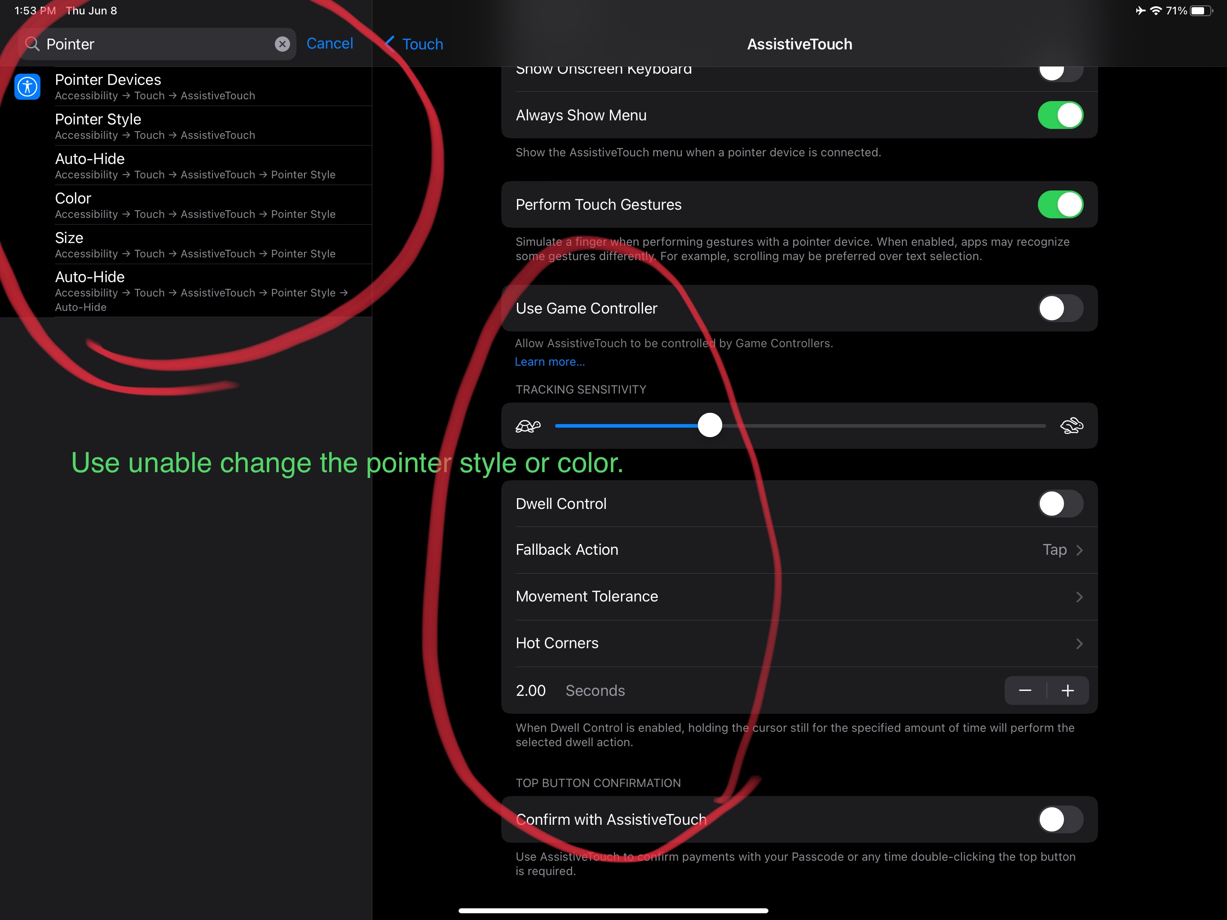Click the Tracking Sensitivity slider handle
The image size is (1227, 920).
pyautogui.click(x=710, y=425)
